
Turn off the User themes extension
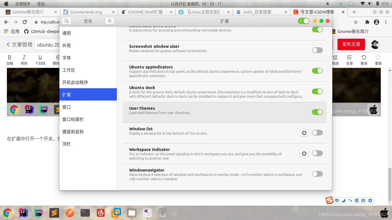317,112
